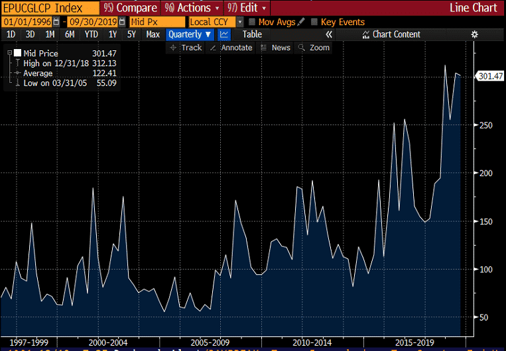Open the Edit menu
The width and height of the screenshot is (506, 351).
click(x=247, y=8)
